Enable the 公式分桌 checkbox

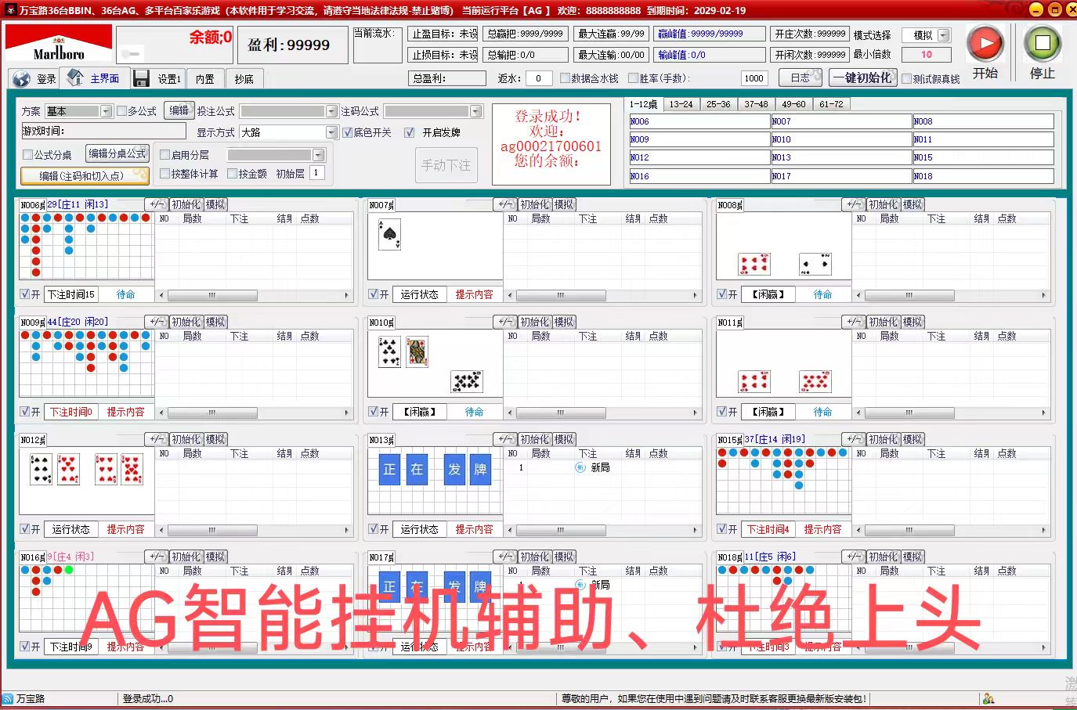(x=28, y=154)
